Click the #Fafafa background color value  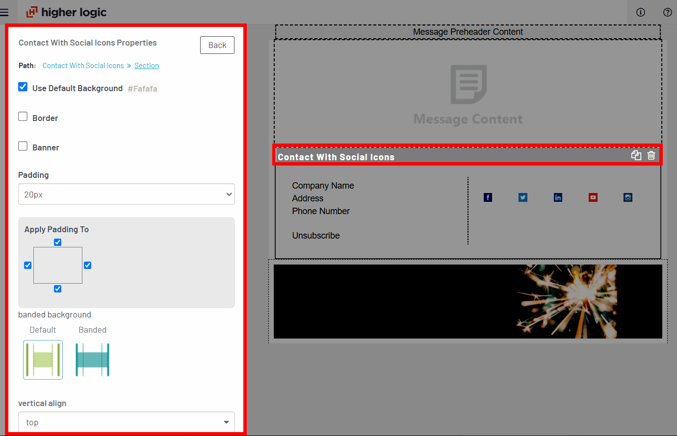coord(142,89)
